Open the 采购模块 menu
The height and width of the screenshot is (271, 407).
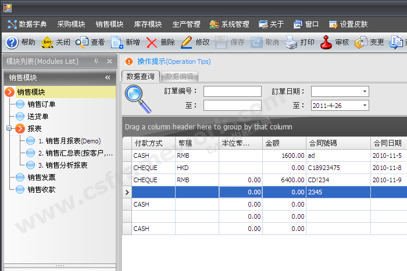point(71,24)
